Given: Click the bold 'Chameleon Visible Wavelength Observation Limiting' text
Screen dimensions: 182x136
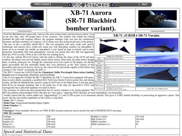Looking at the screenshot, I should [x=68, y=73].
